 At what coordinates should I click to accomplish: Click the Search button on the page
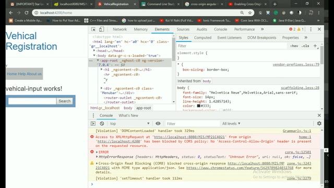[x=65, y=101]
